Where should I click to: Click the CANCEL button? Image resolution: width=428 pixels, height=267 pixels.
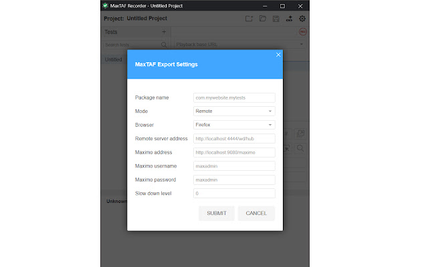coord(256,213)
